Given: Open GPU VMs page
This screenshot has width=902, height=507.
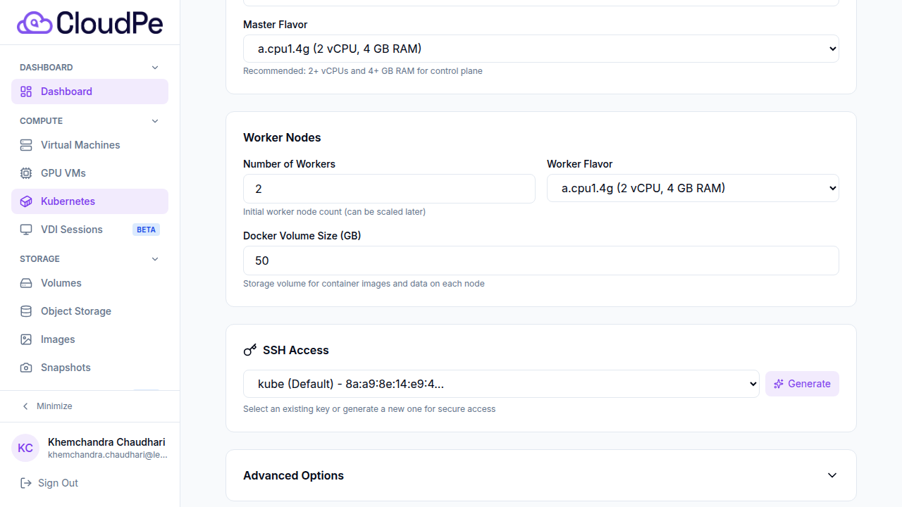Looking at the screenshot, I should (x=89, y=173).
